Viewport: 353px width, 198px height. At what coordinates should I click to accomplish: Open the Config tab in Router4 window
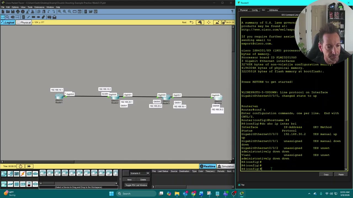(255, 10)
